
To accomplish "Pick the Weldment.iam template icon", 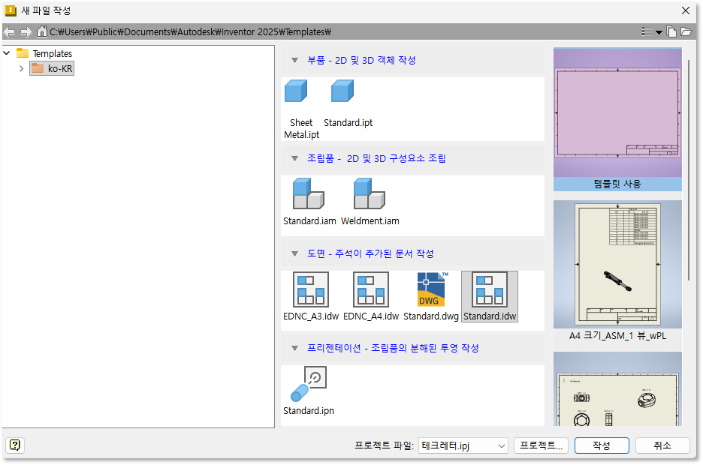I will coord(369,193).
